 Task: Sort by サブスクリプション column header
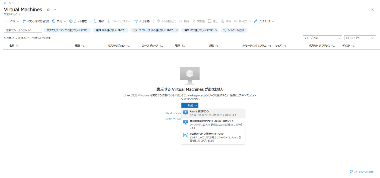pyautogui.click(x=119, y=46)
